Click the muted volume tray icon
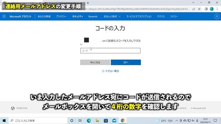221x124 pixels. point(193,121)
